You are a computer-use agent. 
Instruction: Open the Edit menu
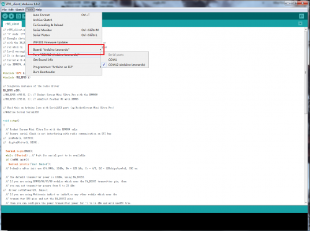[x=11, y=10]
